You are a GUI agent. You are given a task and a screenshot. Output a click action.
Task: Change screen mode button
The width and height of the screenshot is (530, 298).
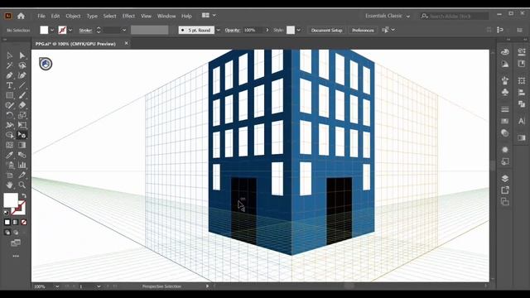[x=16, y=243]
